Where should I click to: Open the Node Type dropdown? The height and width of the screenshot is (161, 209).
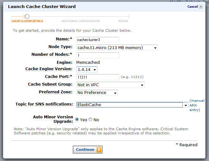click(x=117, y=47)
